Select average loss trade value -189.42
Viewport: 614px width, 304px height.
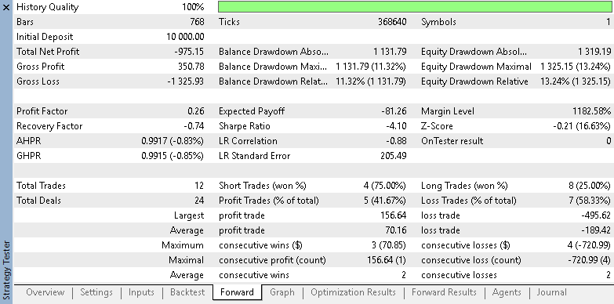pyautogui.click(x=596, y=230)
